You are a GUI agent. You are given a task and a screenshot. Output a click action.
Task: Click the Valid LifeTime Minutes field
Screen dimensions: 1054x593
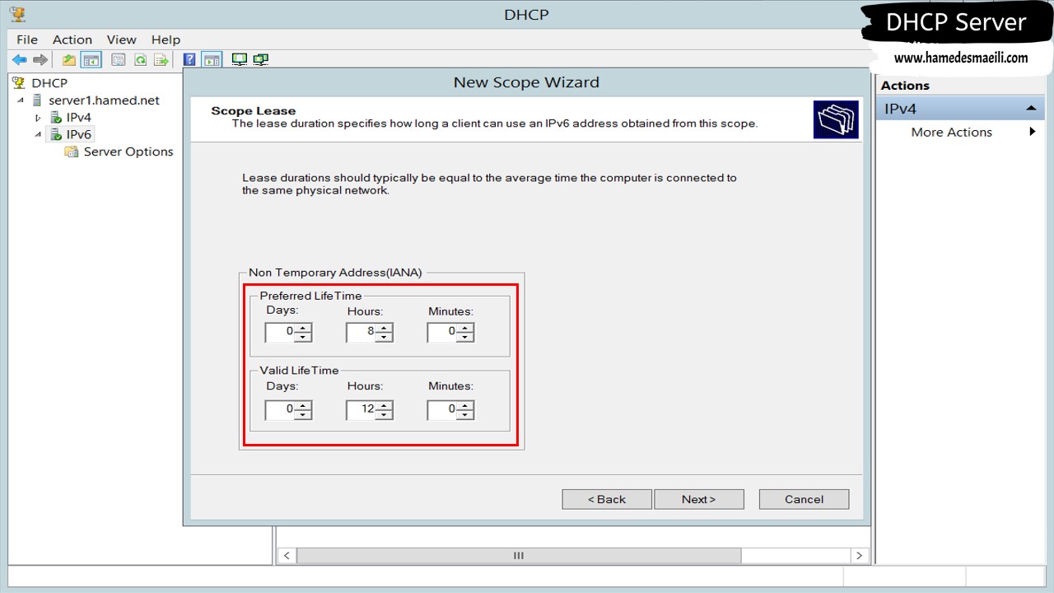click(x=442, y=409)
